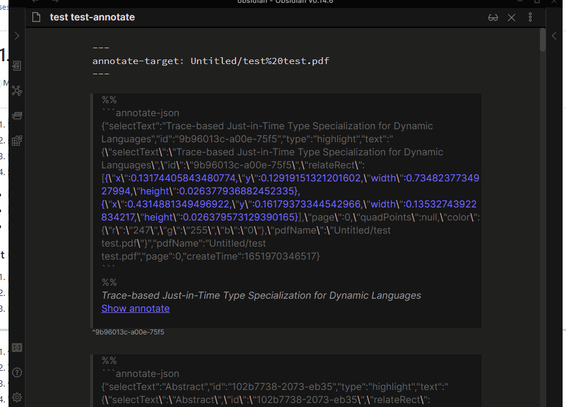Click the italic Trace-based Just-in-Time line
The height and width of the screenshot is (407, 566).
click(x=261, y=295)
